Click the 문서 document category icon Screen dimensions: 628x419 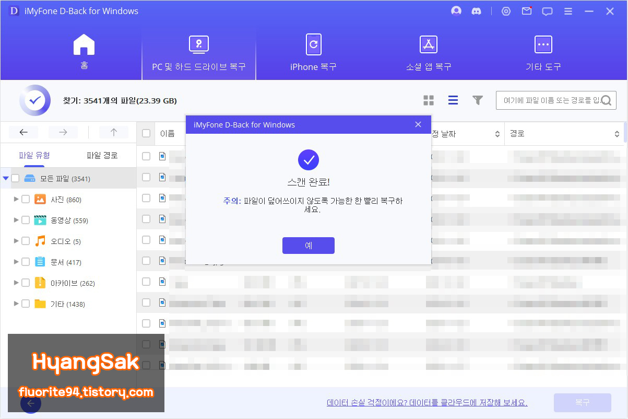coord(40,262)
